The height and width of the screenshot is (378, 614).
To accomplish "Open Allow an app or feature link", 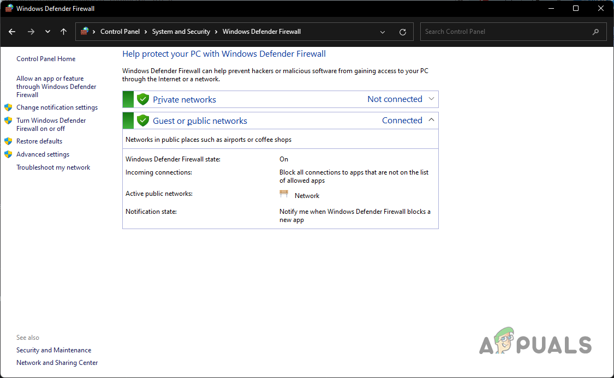I will pos(56,86).
